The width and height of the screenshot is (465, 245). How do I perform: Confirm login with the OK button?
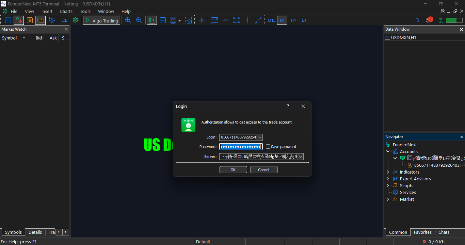tap(233, 169)
